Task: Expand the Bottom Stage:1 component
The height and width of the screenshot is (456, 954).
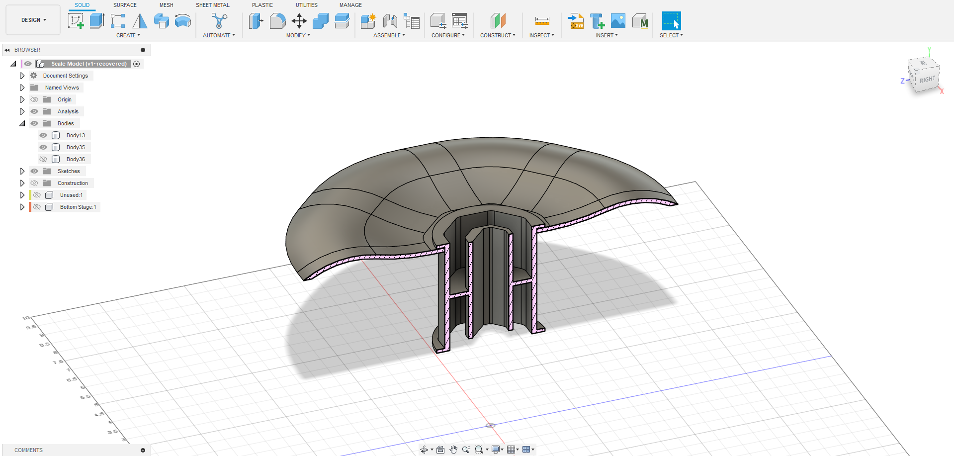Action: click(22, 207)
